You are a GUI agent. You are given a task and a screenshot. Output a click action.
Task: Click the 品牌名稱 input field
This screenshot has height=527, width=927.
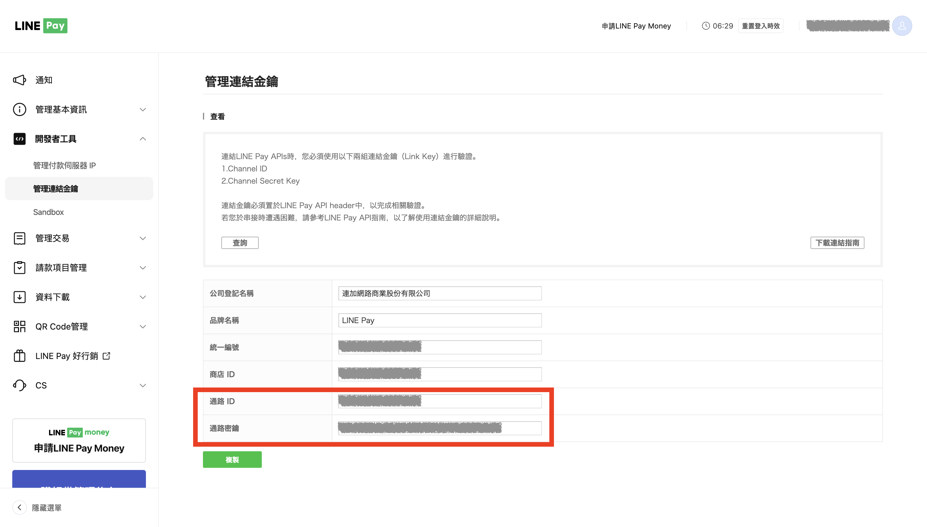(440, 320)
